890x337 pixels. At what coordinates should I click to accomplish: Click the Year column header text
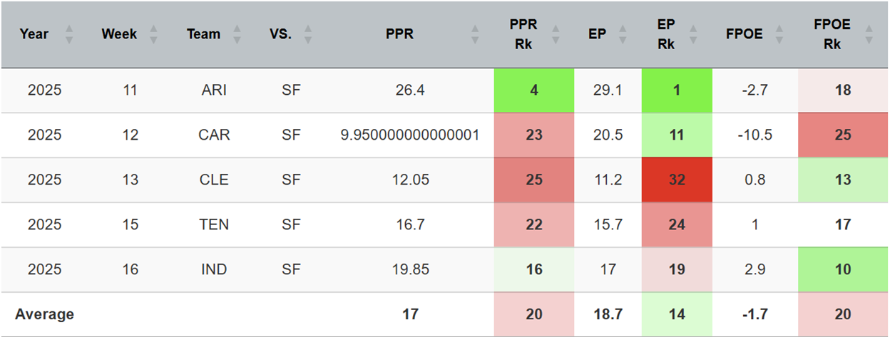34,34
